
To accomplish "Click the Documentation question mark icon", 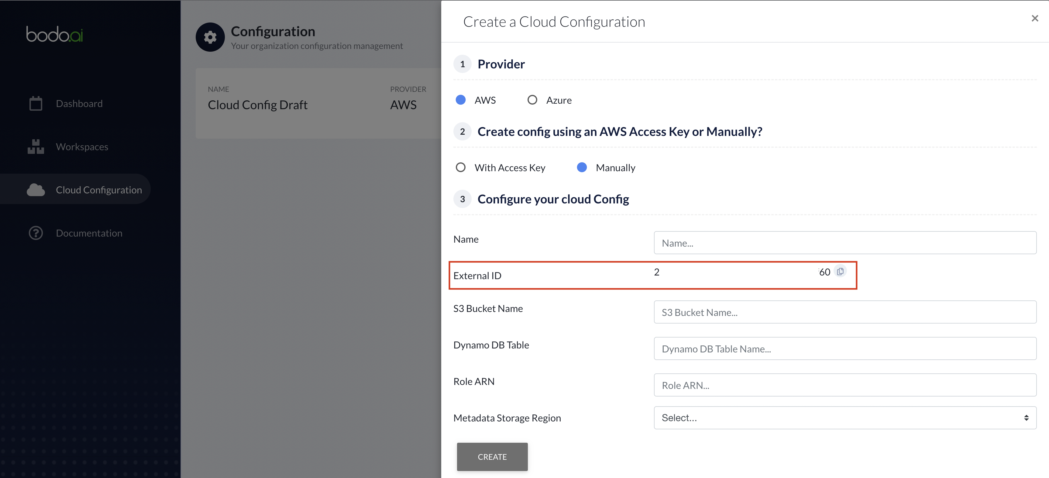I will tap(36, 233).
